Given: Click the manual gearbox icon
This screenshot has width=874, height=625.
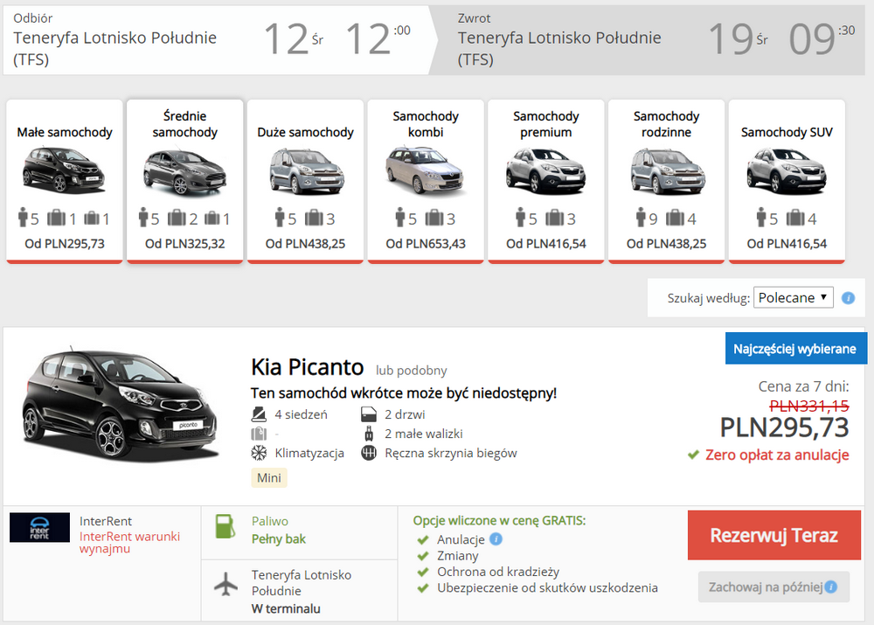Looking at the screenshot, I should coord(369,453).
